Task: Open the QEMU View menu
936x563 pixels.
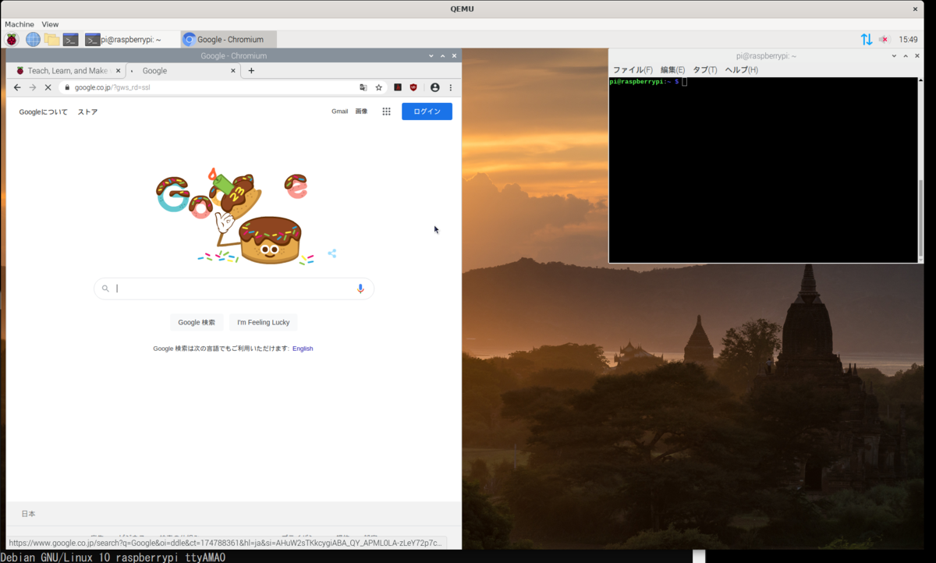Action: pos(50,24)
